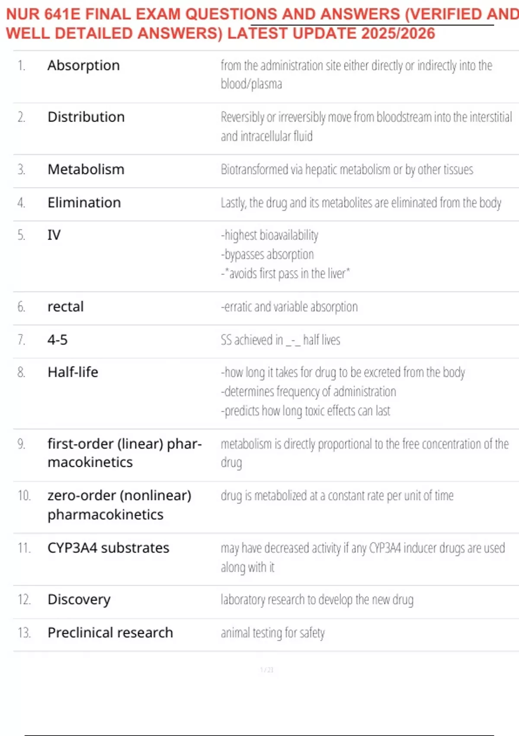The width and height of the screenshot is (519, 736).
Task: Click the IV term in row 5
Action: pyautogui.click(x=54, y=235)
